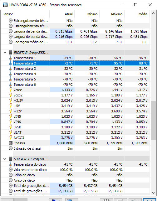
Task: Click the clock icon beside Contagem média
Action: point(11,42)
